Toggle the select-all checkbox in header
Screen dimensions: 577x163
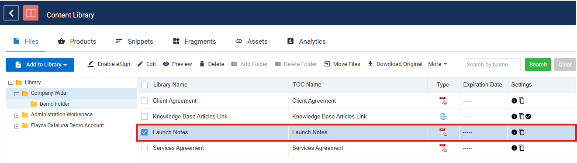(x=145, y=85)
